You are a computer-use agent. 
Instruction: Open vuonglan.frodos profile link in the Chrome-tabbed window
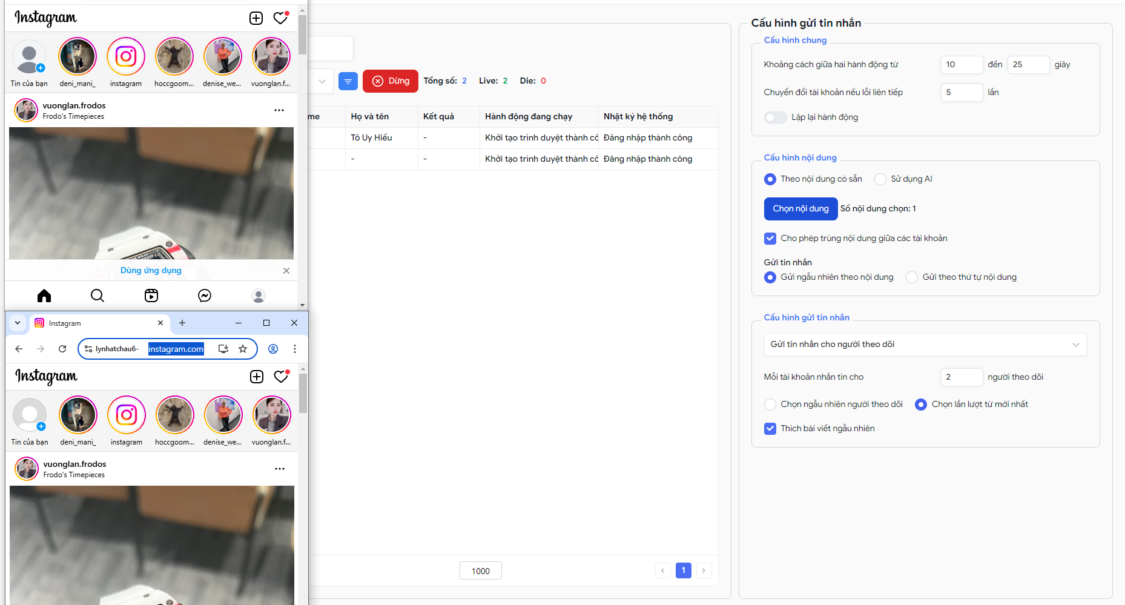pos(74,464)
